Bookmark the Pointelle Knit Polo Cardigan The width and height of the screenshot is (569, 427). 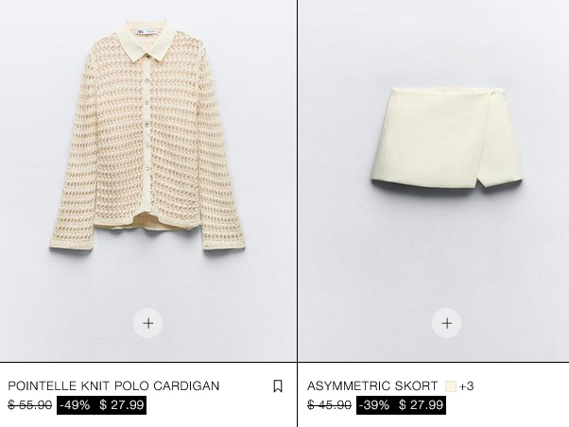278,386
